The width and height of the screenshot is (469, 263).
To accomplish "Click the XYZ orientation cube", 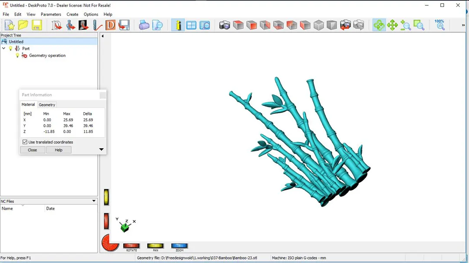I will [x=125, y=227].
